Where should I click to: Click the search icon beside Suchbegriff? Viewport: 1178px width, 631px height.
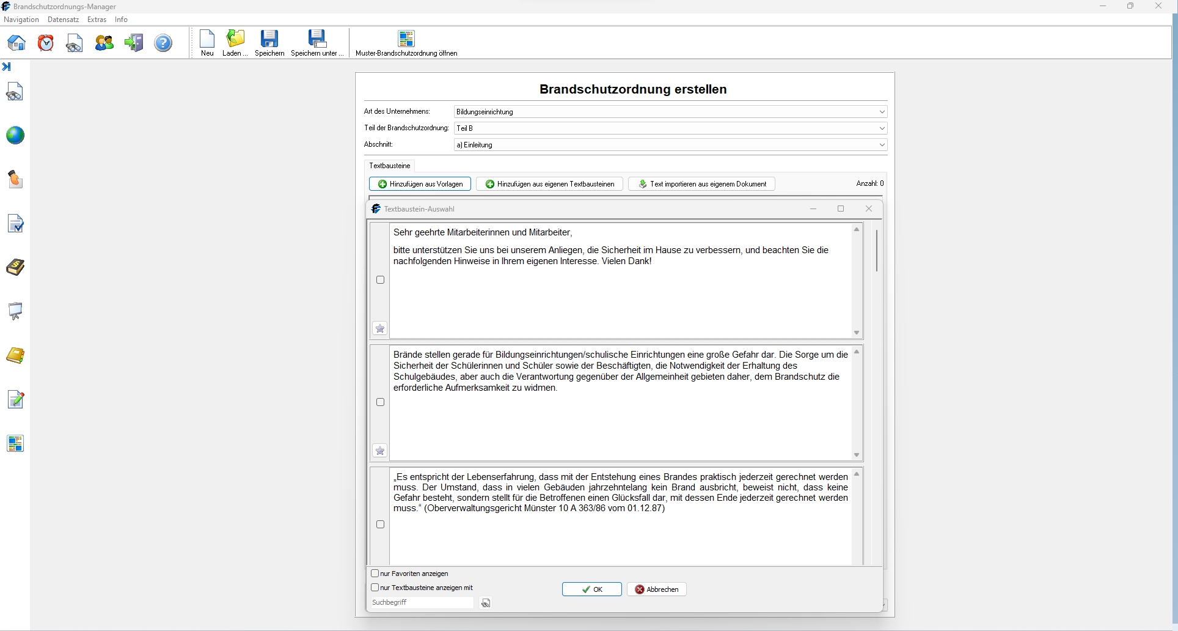tap(486, 603)
